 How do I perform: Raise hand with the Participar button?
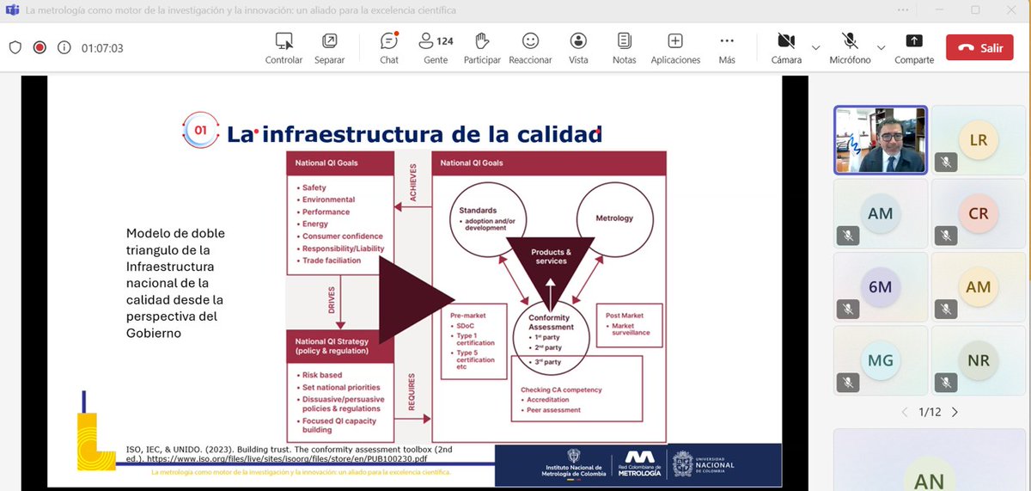[x=482, y=48]
